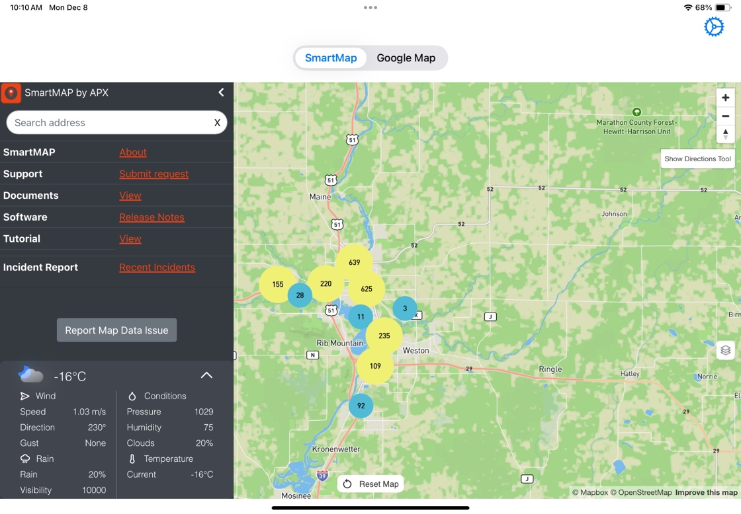Image resolution: width=741 pixels, height=514 pixels.
Task: Collapse the weather panel chevron
Action: (x=206, y=376)
